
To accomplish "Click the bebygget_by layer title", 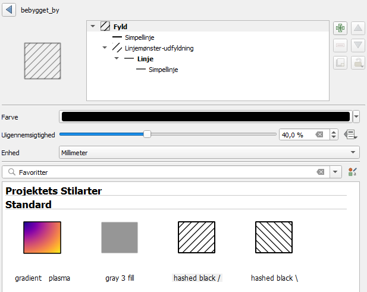I will (x=40, y=10).
